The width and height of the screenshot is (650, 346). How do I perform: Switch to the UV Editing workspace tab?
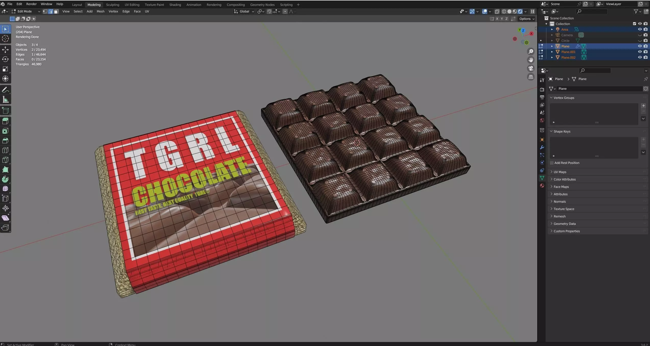coord(132,5)
